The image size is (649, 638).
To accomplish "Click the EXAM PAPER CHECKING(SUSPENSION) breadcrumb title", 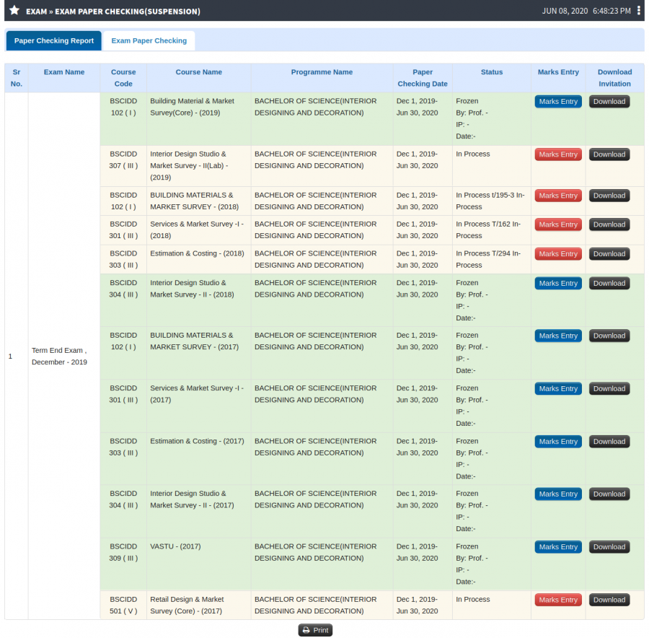I will (128, 11).
